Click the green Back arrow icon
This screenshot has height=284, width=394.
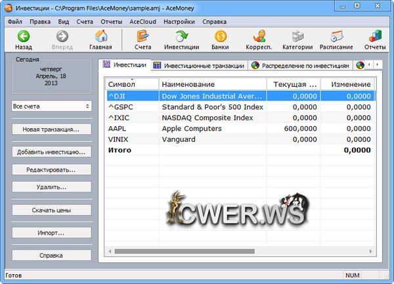pyautogui.click(x=23, y=36)
